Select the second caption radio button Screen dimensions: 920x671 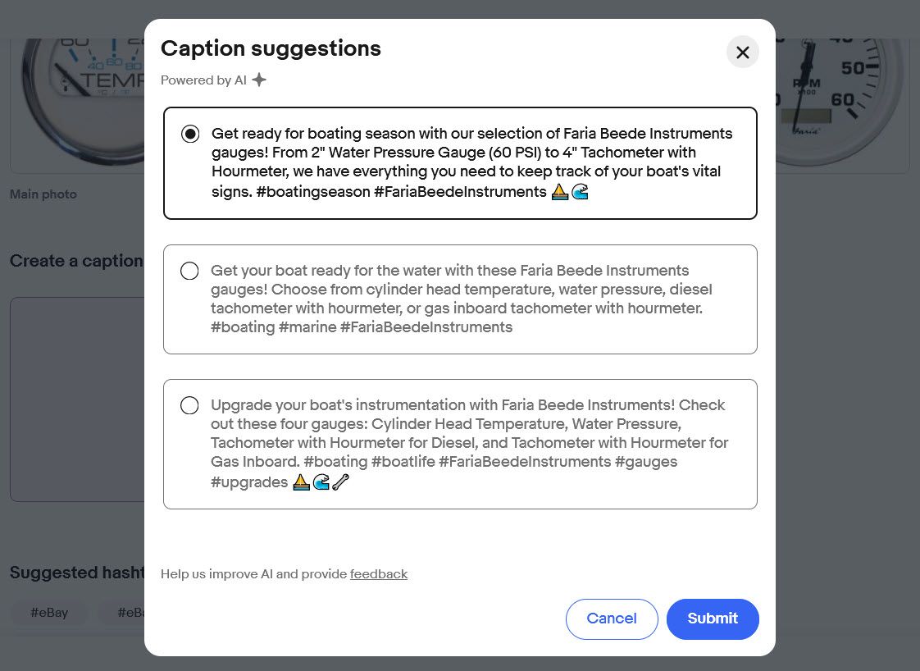(x=189, y=271)
